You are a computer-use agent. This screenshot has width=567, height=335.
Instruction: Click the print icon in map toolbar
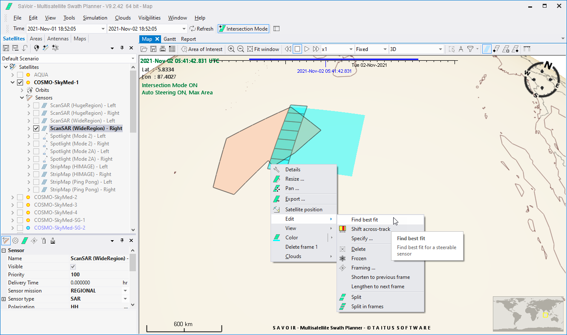pos(163,49)
